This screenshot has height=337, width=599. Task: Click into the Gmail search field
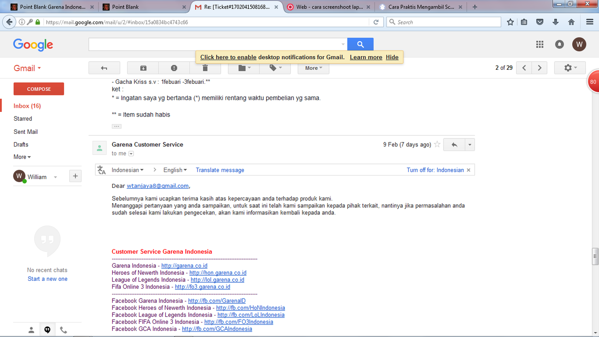(x=214, y=44)
